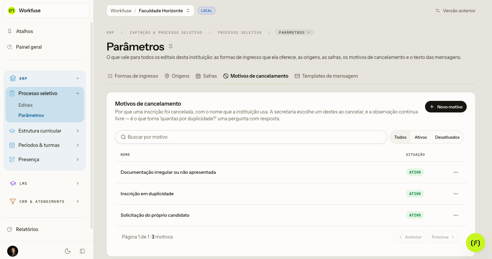Screen dimensions: 492x259
Task: Open Editais in the sidebar
Action: tap(26, 105)
